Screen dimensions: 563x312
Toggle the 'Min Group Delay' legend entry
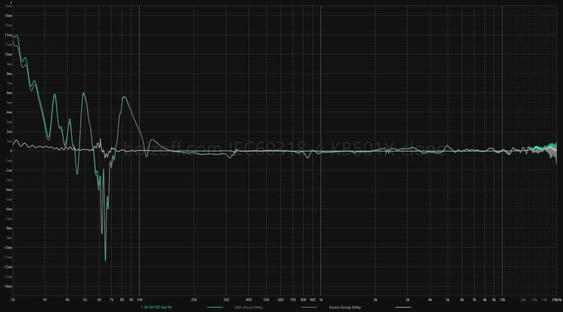click(x=249, y=307)
